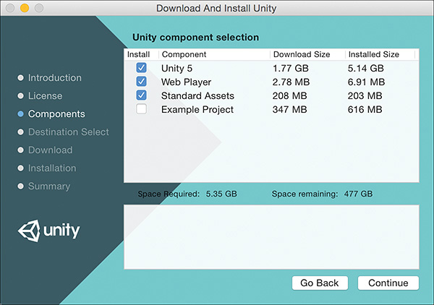The width and height of the screenshot is (434, 305).
Task: Click the 1.77 GB download size value
Action: click(x=291, y=69)
